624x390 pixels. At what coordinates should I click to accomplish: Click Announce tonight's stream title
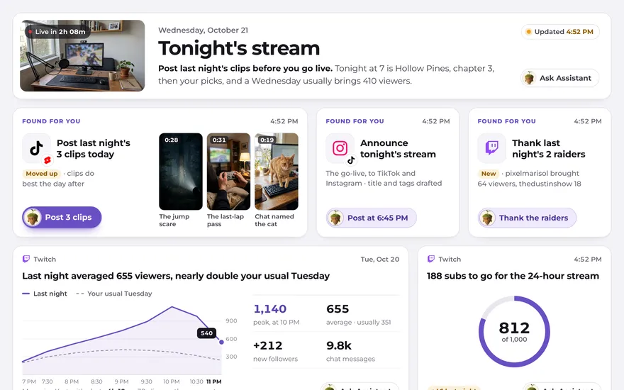tap(398, 148)
